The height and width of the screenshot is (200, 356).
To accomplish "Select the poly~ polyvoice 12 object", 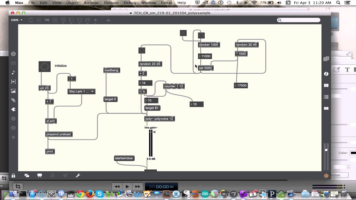I will (x=159, y=119).
